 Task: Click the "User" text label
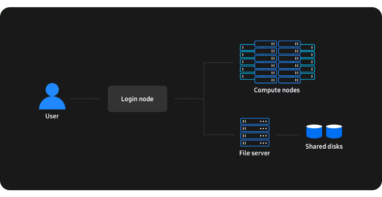click(52, 116)
